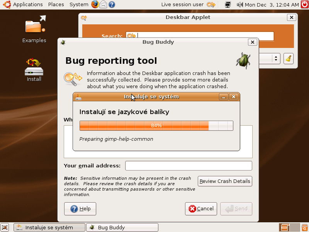Image resolution: width=309 pixels, height=232 pixels.
Task: Launch the Install desktop icon
Action: click(34, 70)
